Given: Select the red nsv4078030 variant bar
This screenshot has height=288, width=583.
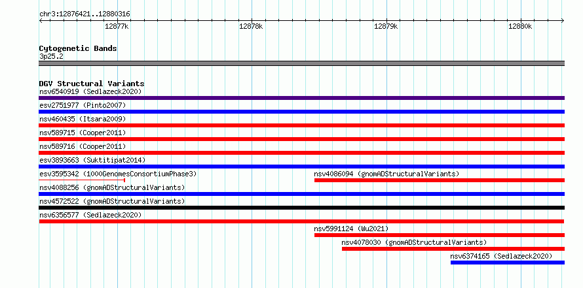Looking at the screenshot, I should (453, 249).
